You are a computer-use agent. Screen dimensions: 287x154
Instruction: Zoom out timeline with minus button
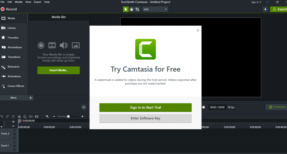coord(54,116)
